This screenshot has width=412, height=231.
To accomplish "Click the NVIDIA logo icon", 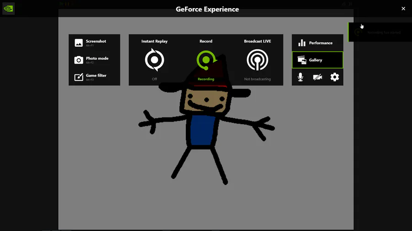I will click(8, 9).
